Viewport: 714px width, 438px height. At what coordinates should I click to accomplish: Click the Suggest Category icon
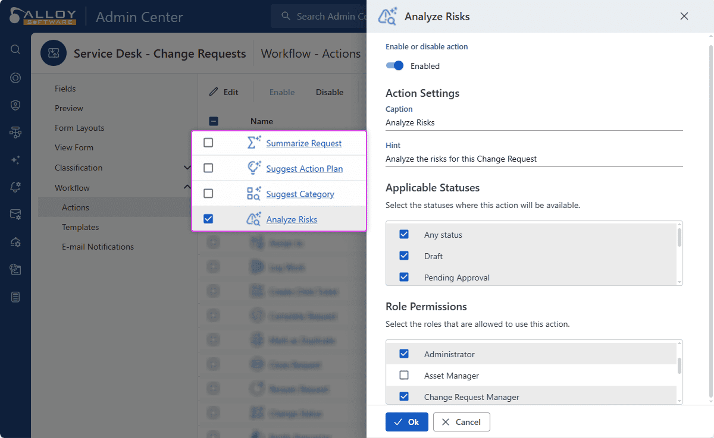254,194
